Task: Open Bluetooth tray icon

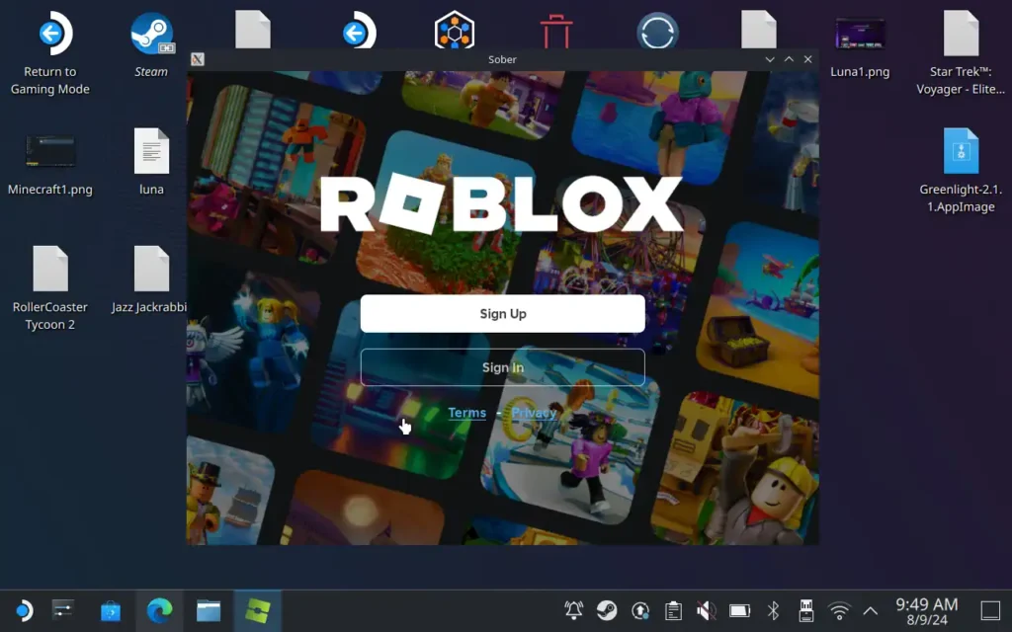Action: pyautogui.click(x=773, y=610)
